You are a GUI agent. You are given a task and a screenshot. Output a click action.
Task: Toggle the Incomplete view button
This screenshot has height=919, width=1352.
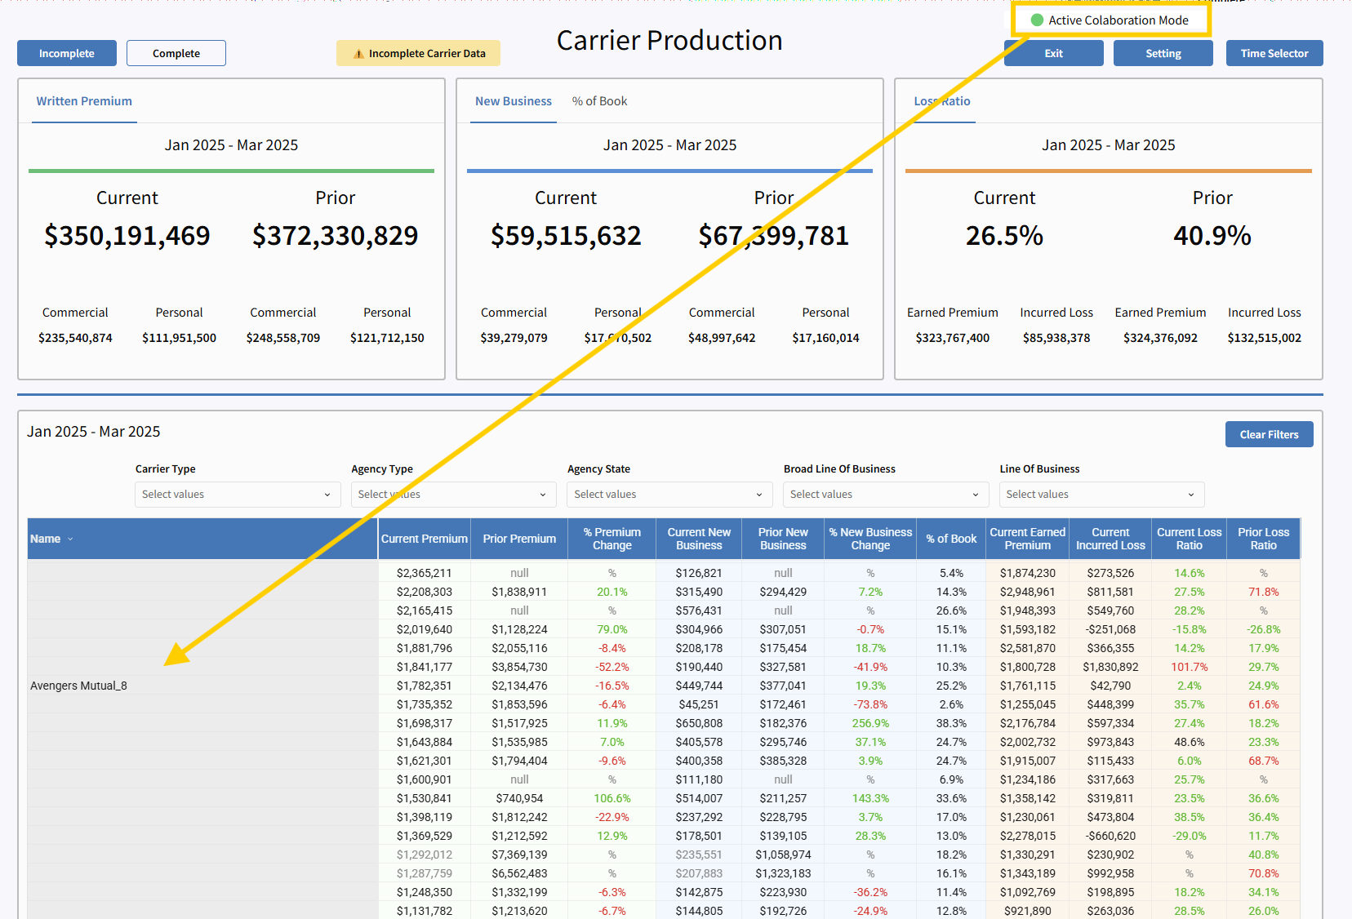pos(67,54)
